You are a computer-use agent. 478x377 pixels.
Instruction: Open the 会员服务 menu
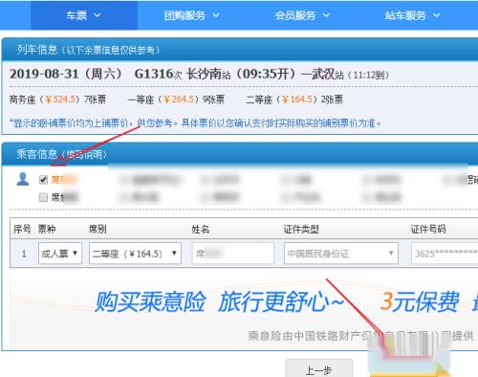301,15
